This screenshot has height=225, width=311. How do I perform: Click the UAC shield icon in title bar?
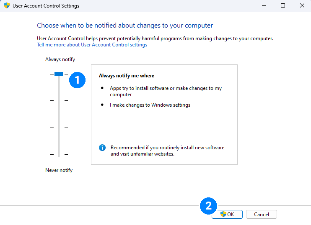7,6
